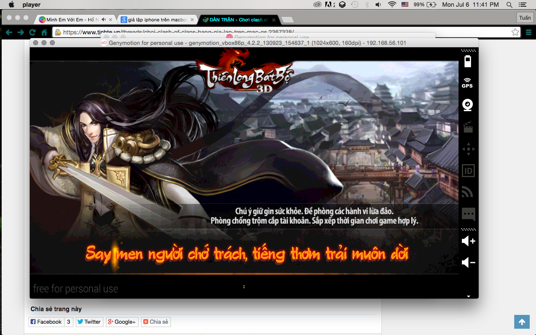This screenshot has width=536, height=335.
Task: Open the GPS location widget
Action: click(467, 83)
